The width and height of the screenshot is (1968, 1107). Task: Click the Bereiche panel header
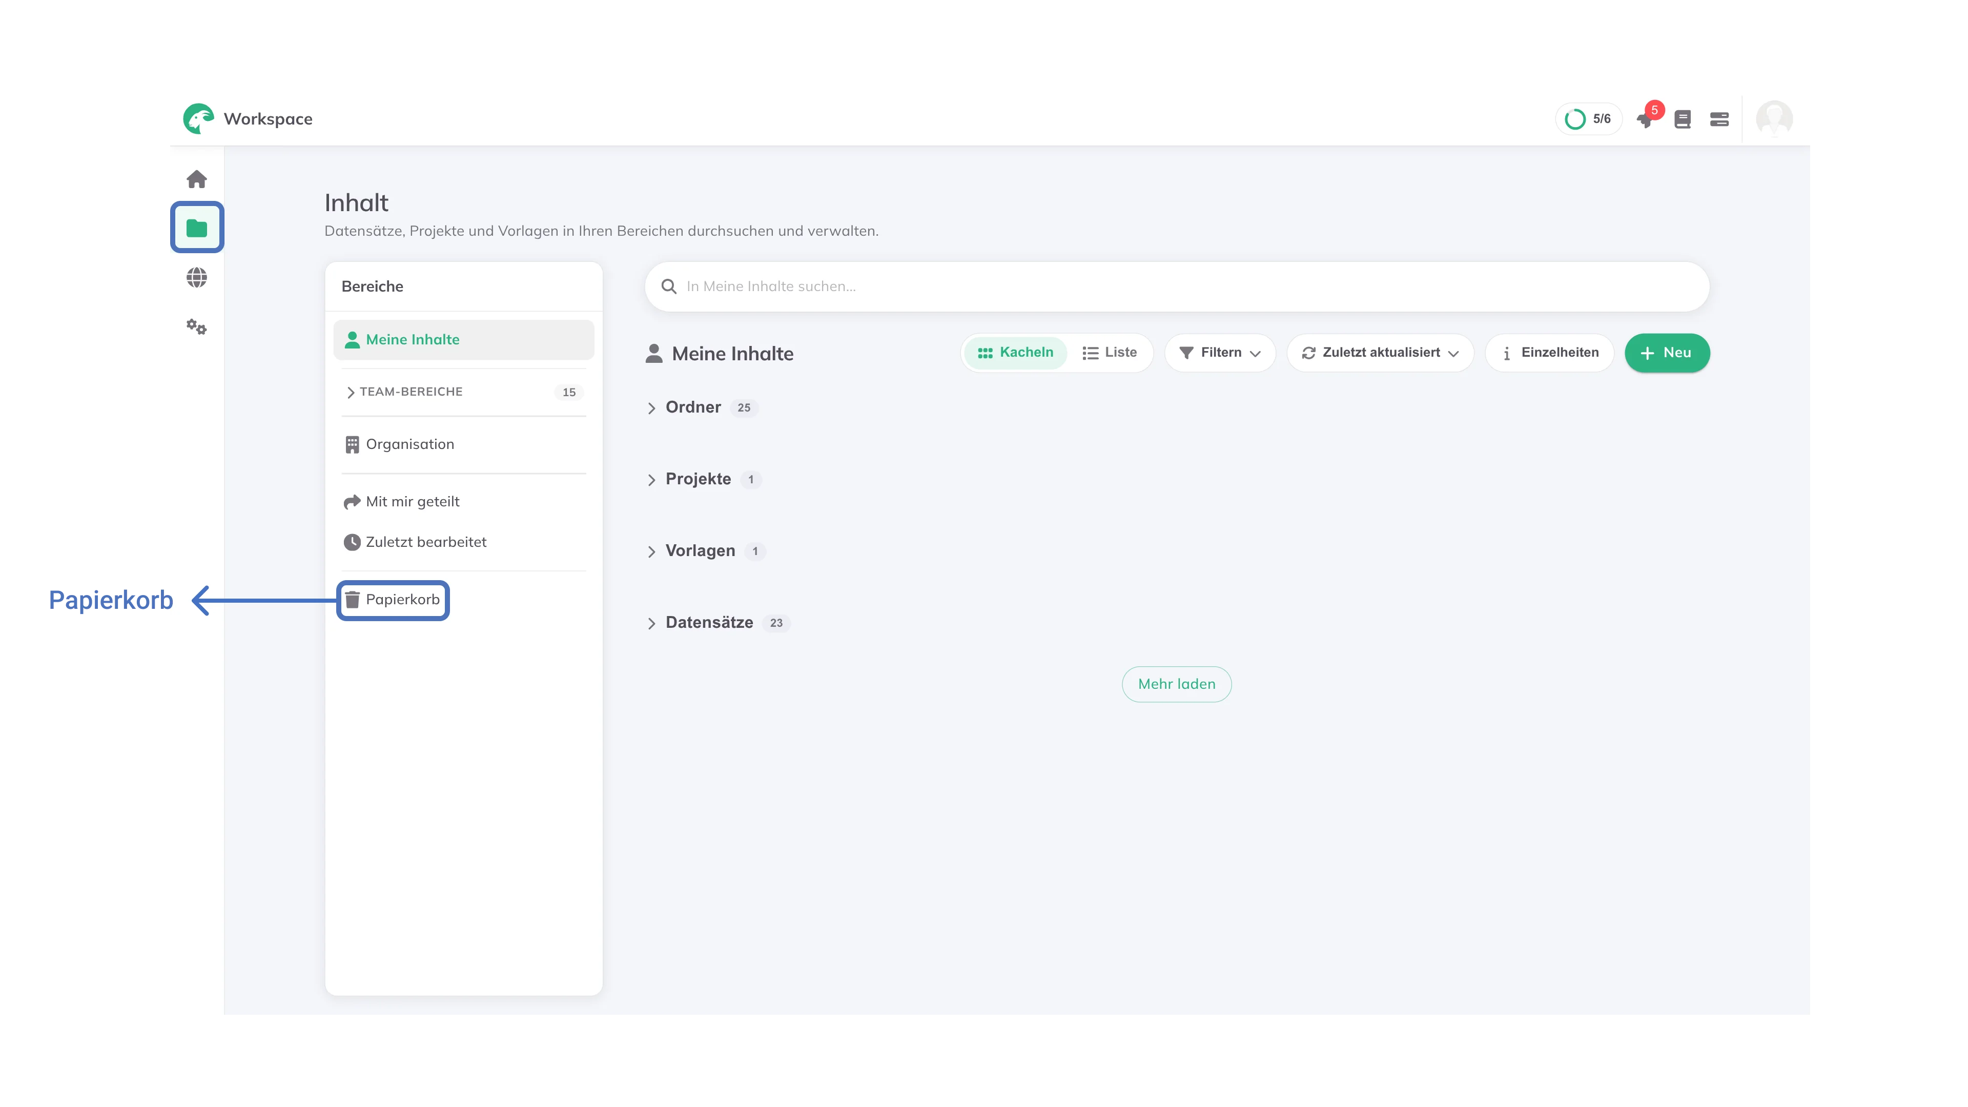372,286
